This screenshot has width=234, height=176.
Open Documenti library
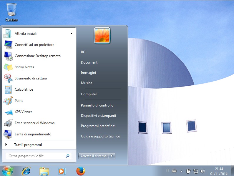pos(89,62)
